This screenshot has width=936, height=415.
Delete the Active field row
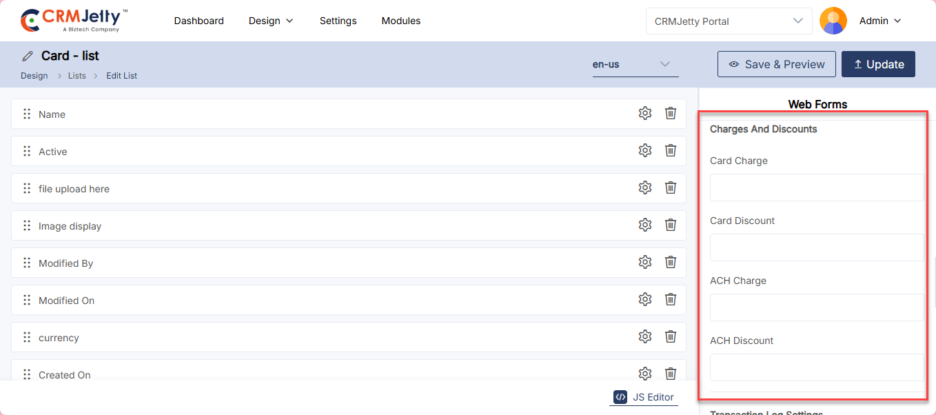670,151
